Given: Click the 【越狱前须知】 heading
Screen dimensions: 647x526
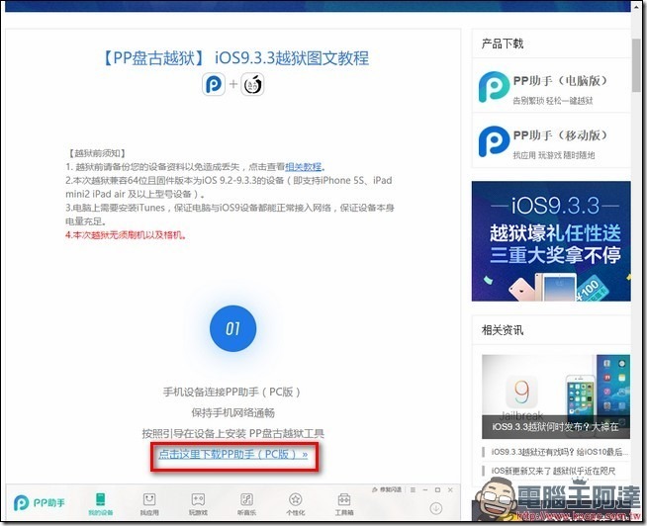Looking at the screenshot, I should pyautogui.click(x=96, y=153).
